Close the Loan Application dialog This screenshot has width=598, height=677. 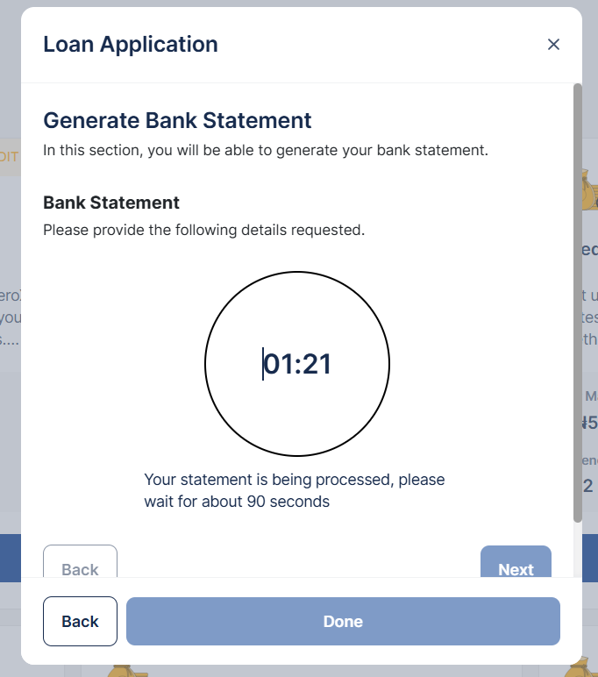click(553, 45)
